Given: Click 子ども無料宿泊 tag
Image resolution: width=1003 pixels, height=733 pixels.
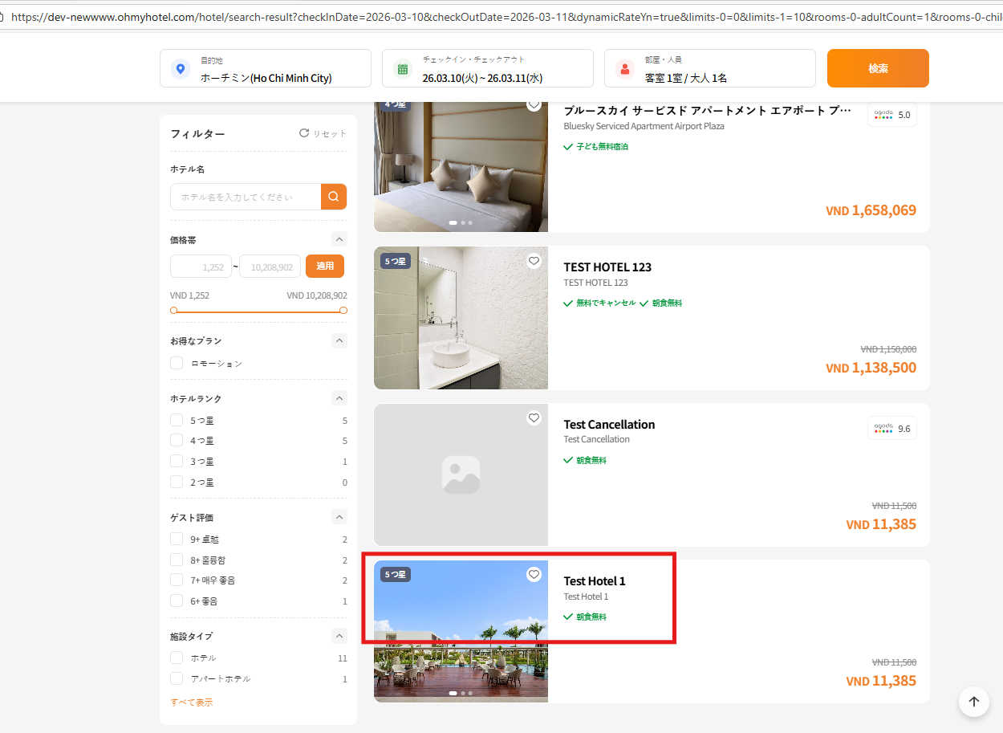Looking at the screenshot, I should (596, 147).
